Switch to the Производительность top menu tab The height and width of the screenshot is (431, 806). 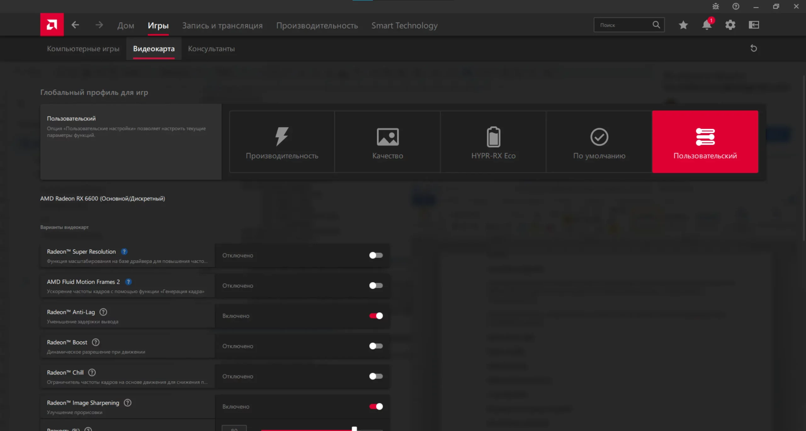point(317,26)
